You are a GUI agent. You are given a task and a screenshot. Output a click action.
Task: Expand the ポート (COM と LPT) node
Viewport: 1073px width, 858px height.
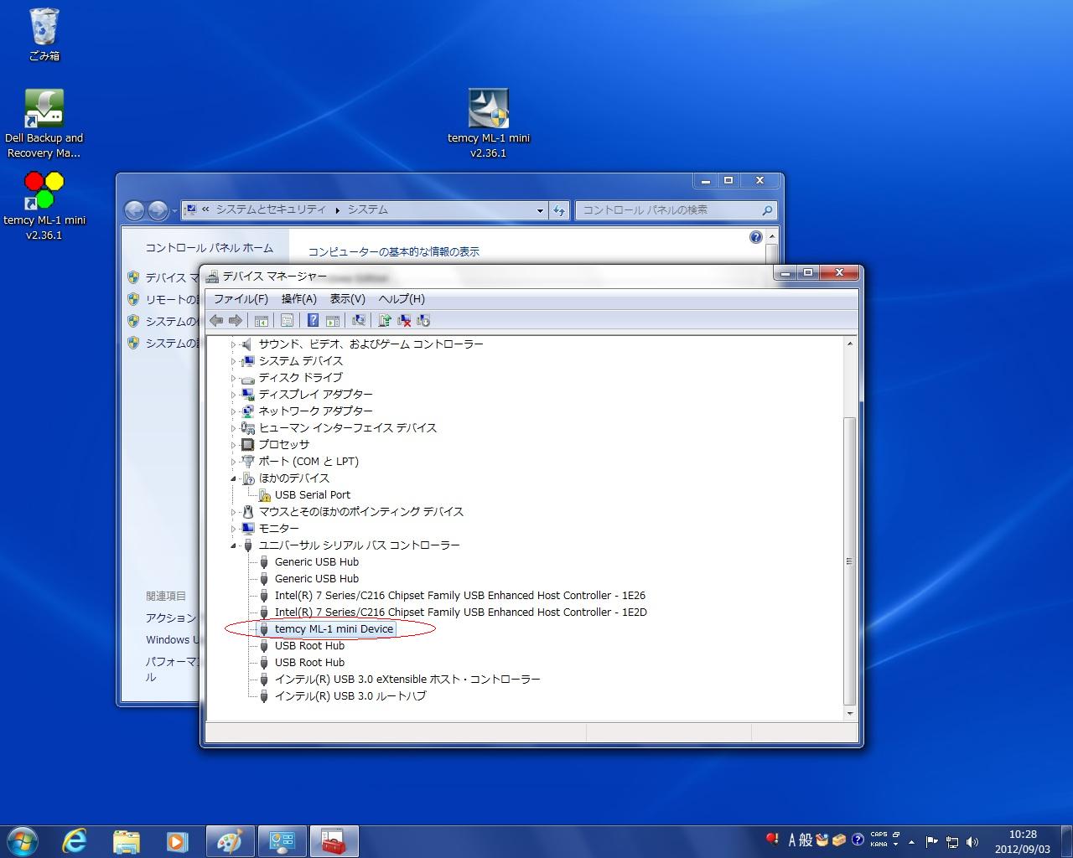coord(234,462)
